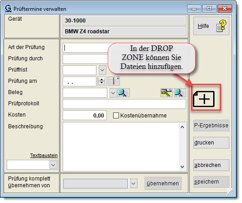This screenshot has height=203, width=242.
Task: Click the drucken button
Action: pos(211,143)
